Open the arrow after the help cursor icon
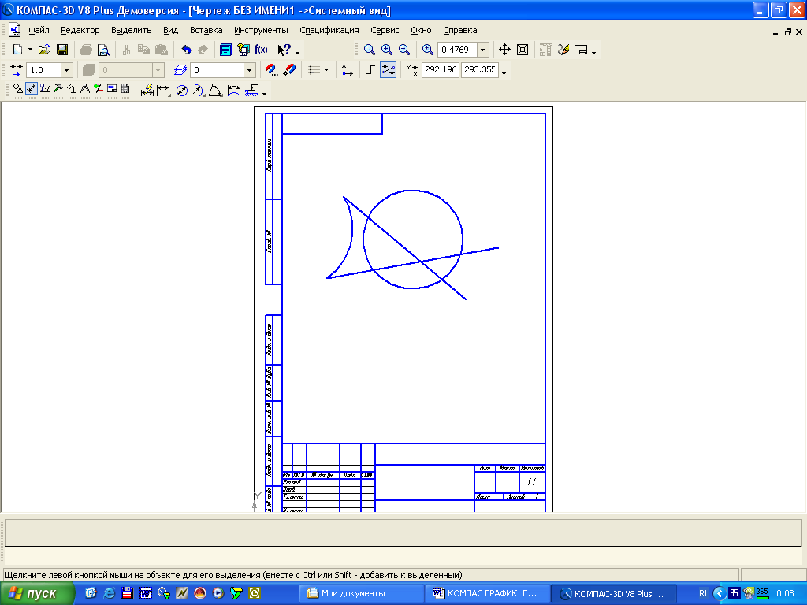807x605 pixels. pyautogui.click(x=297, y=53)
